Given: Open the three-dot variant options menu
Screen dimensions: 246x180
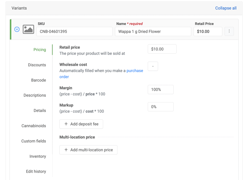Looking at the screenshot, I should [229, 31].
